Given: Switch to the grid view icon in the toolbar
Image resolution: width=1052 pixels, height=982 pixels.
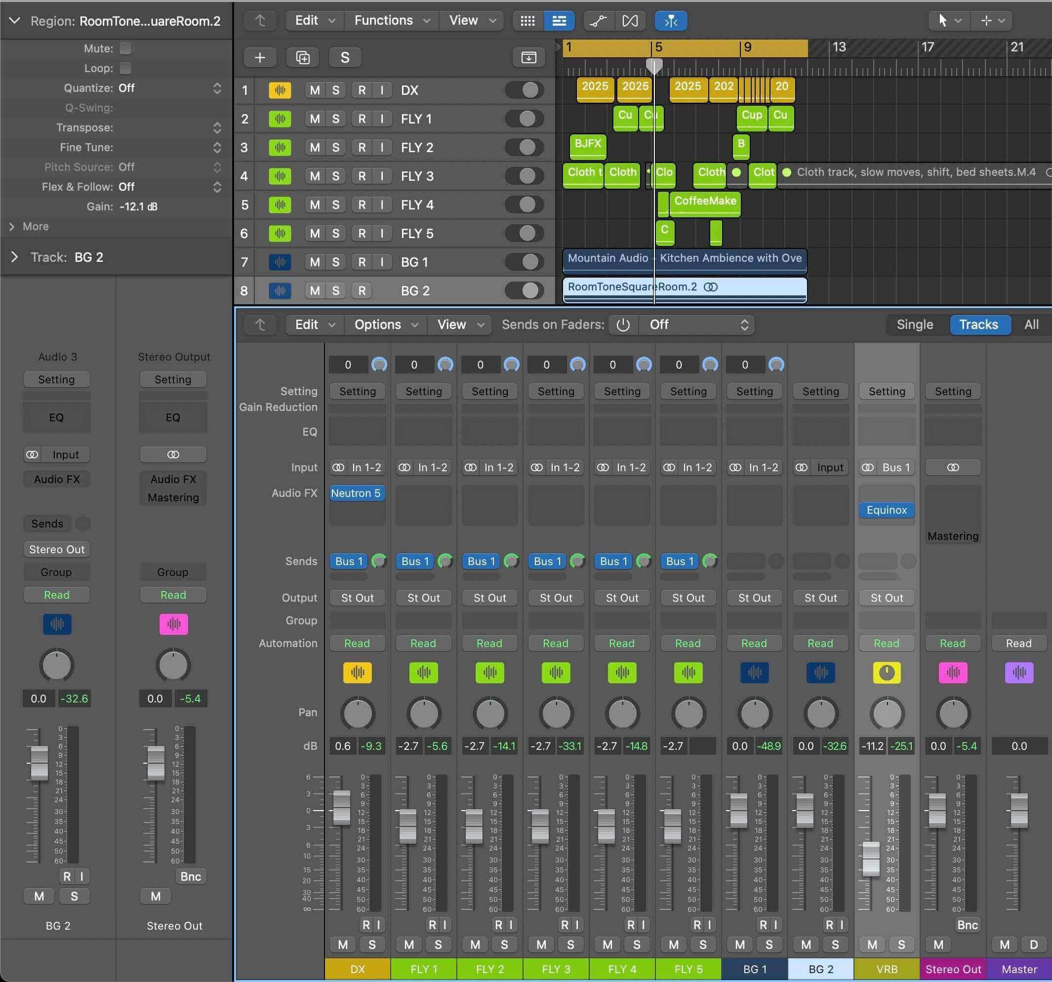Looking at the screenshot, I should tap(527, 21).
